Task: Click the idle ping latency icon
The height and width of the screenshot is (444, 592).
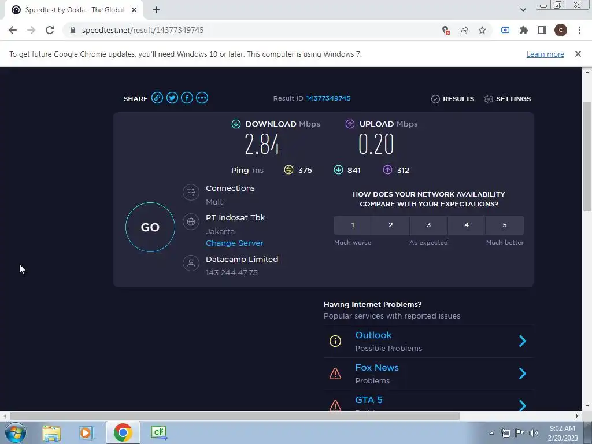Action: pyautogui.click(x=288, y=170)
